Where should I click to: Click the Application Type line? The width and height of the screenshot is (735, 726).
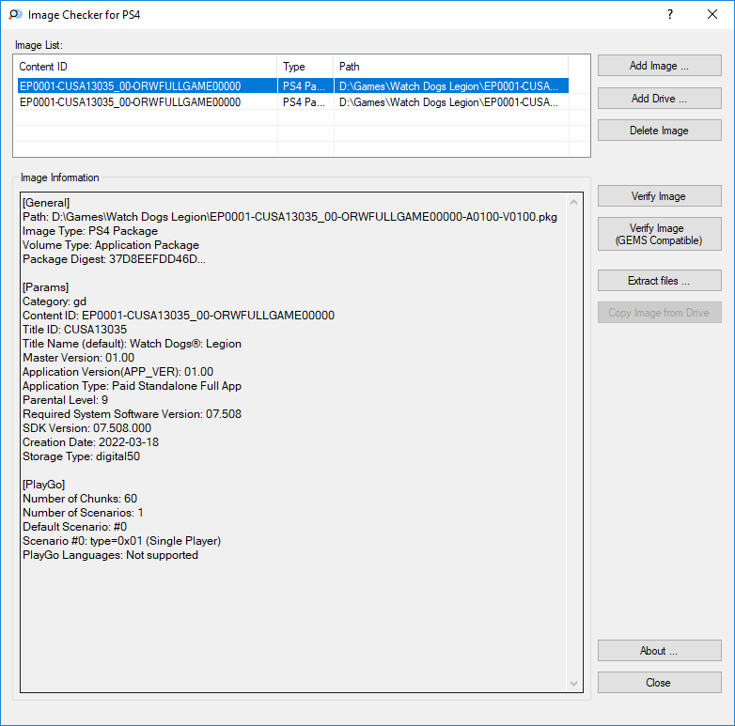pos(132,385)
